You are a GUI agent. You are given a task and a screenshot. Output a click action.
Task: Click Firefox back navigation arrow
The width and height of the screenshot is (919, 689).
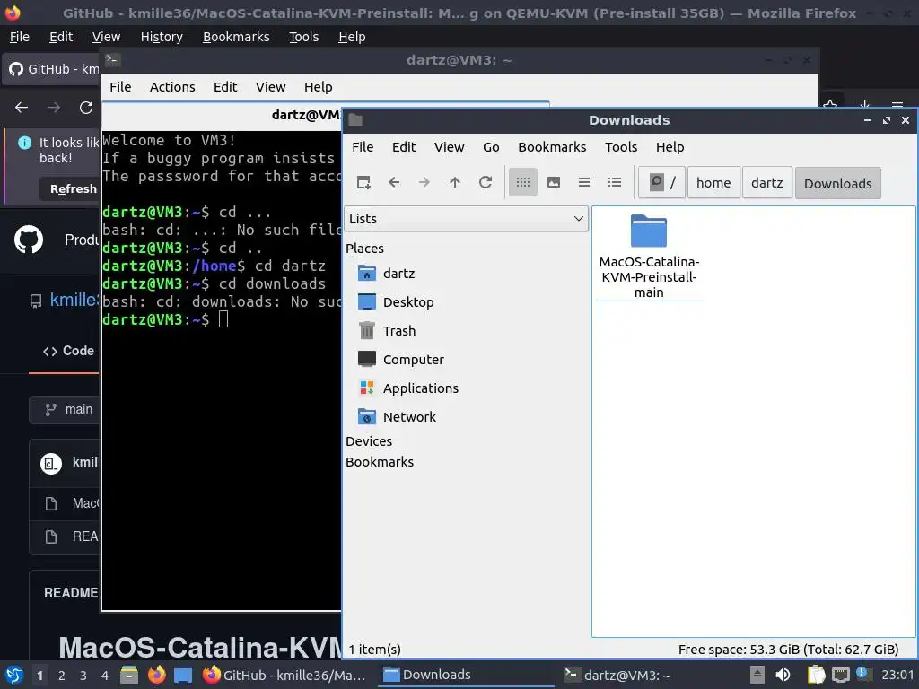pos(22,108)
